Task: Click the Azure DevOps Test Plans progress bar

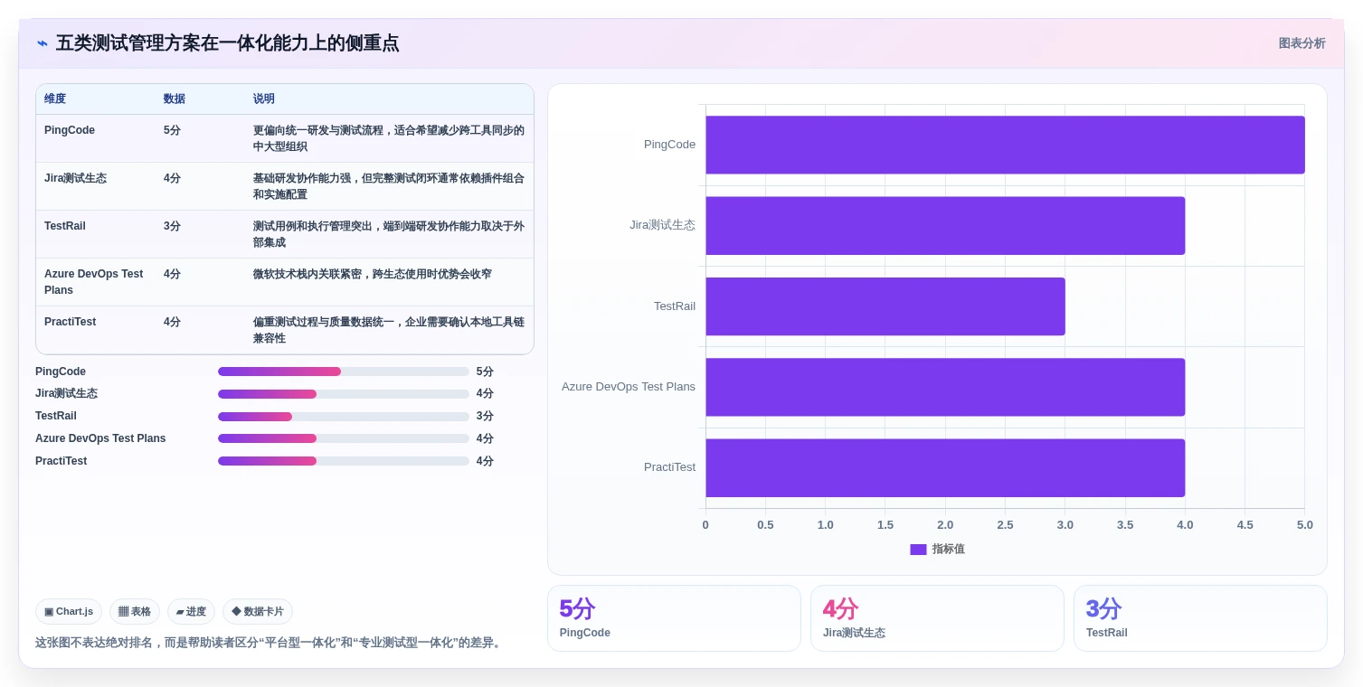Action: (344, 438)
